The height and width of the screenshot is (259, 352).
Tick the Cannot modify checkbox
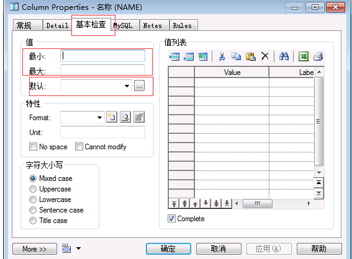tap(79, 147)
